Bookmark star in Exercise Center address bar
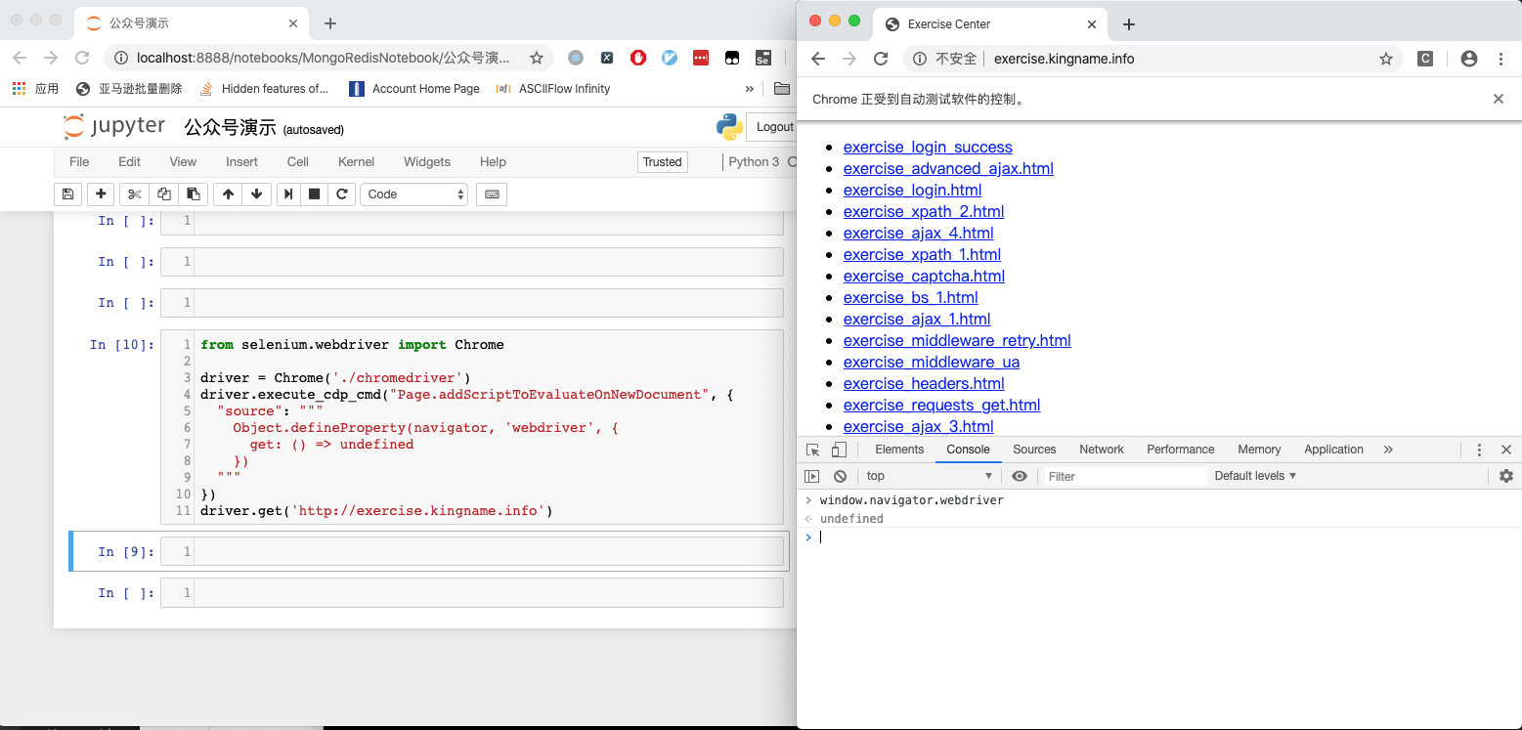This screenshot has width=1522, height=730. click(1386, 59)
